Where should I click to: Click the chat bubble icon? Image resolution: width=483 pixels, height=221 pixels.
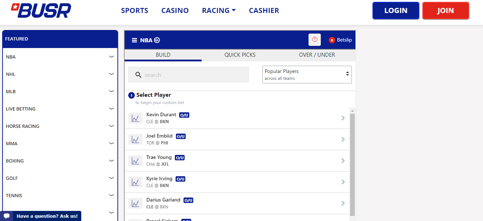click(x=7, y=216)
